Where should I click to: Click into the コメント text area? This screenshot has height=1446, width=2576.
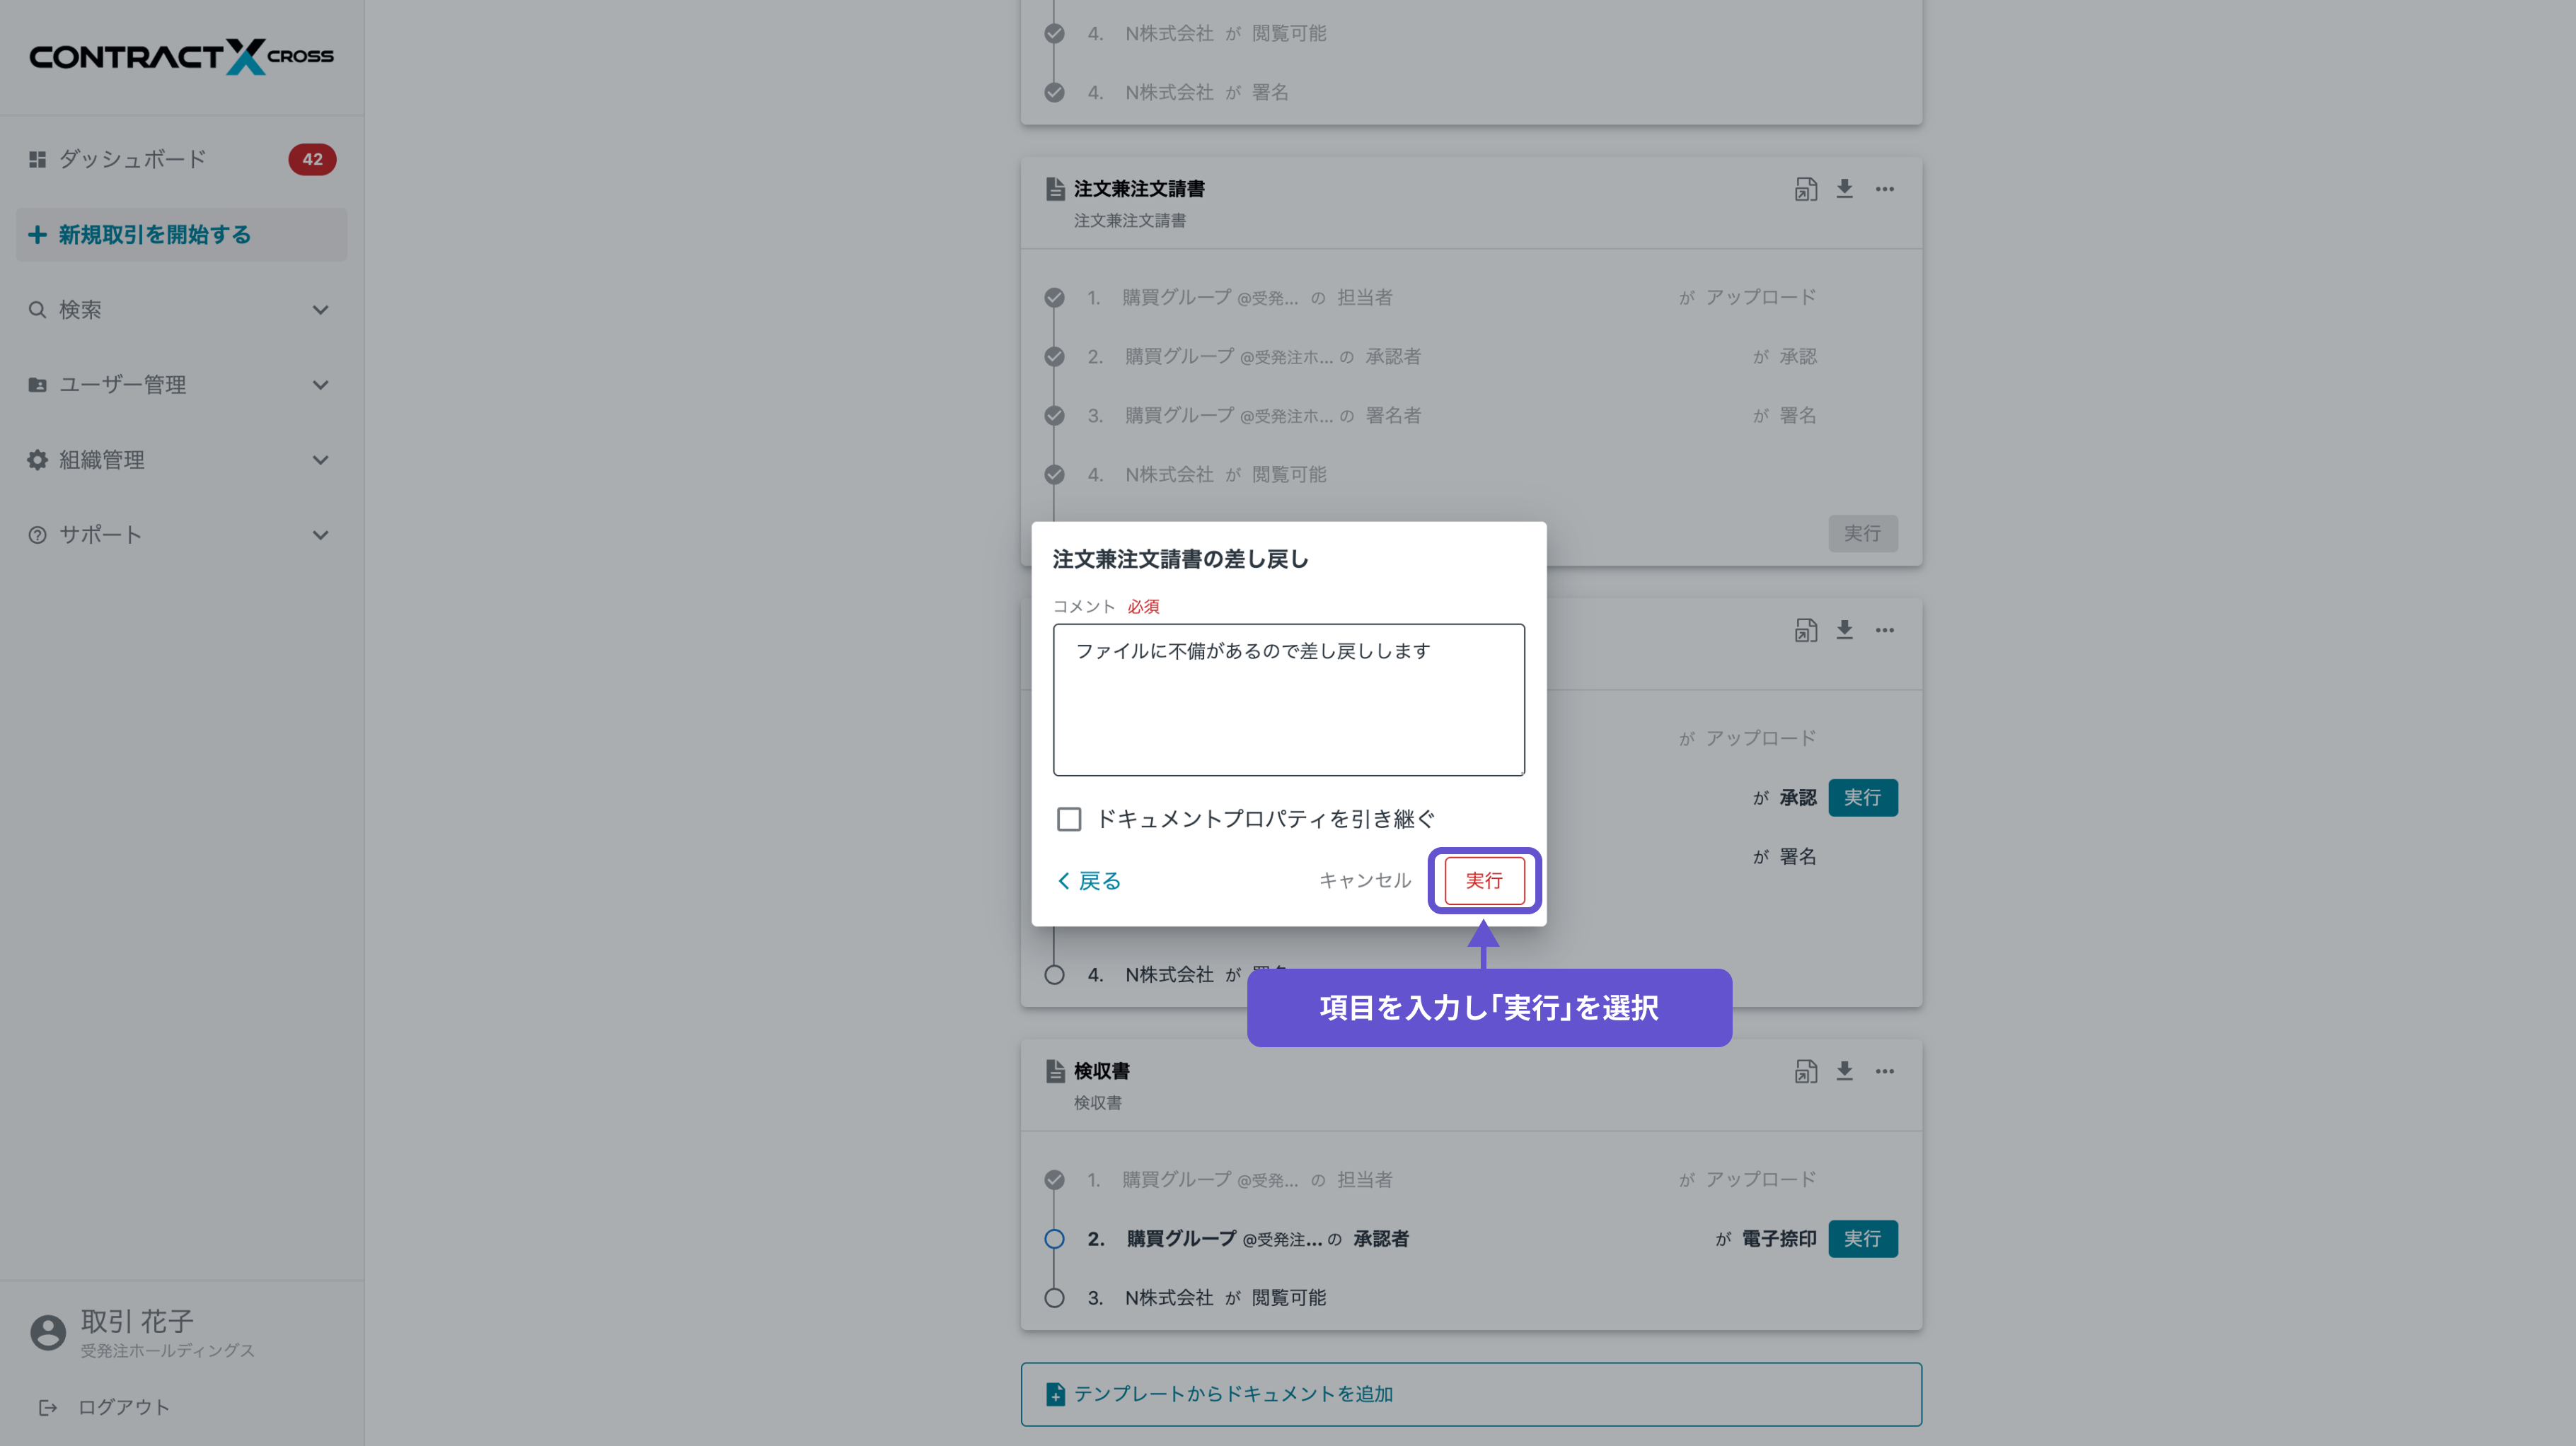[1288, 699]
